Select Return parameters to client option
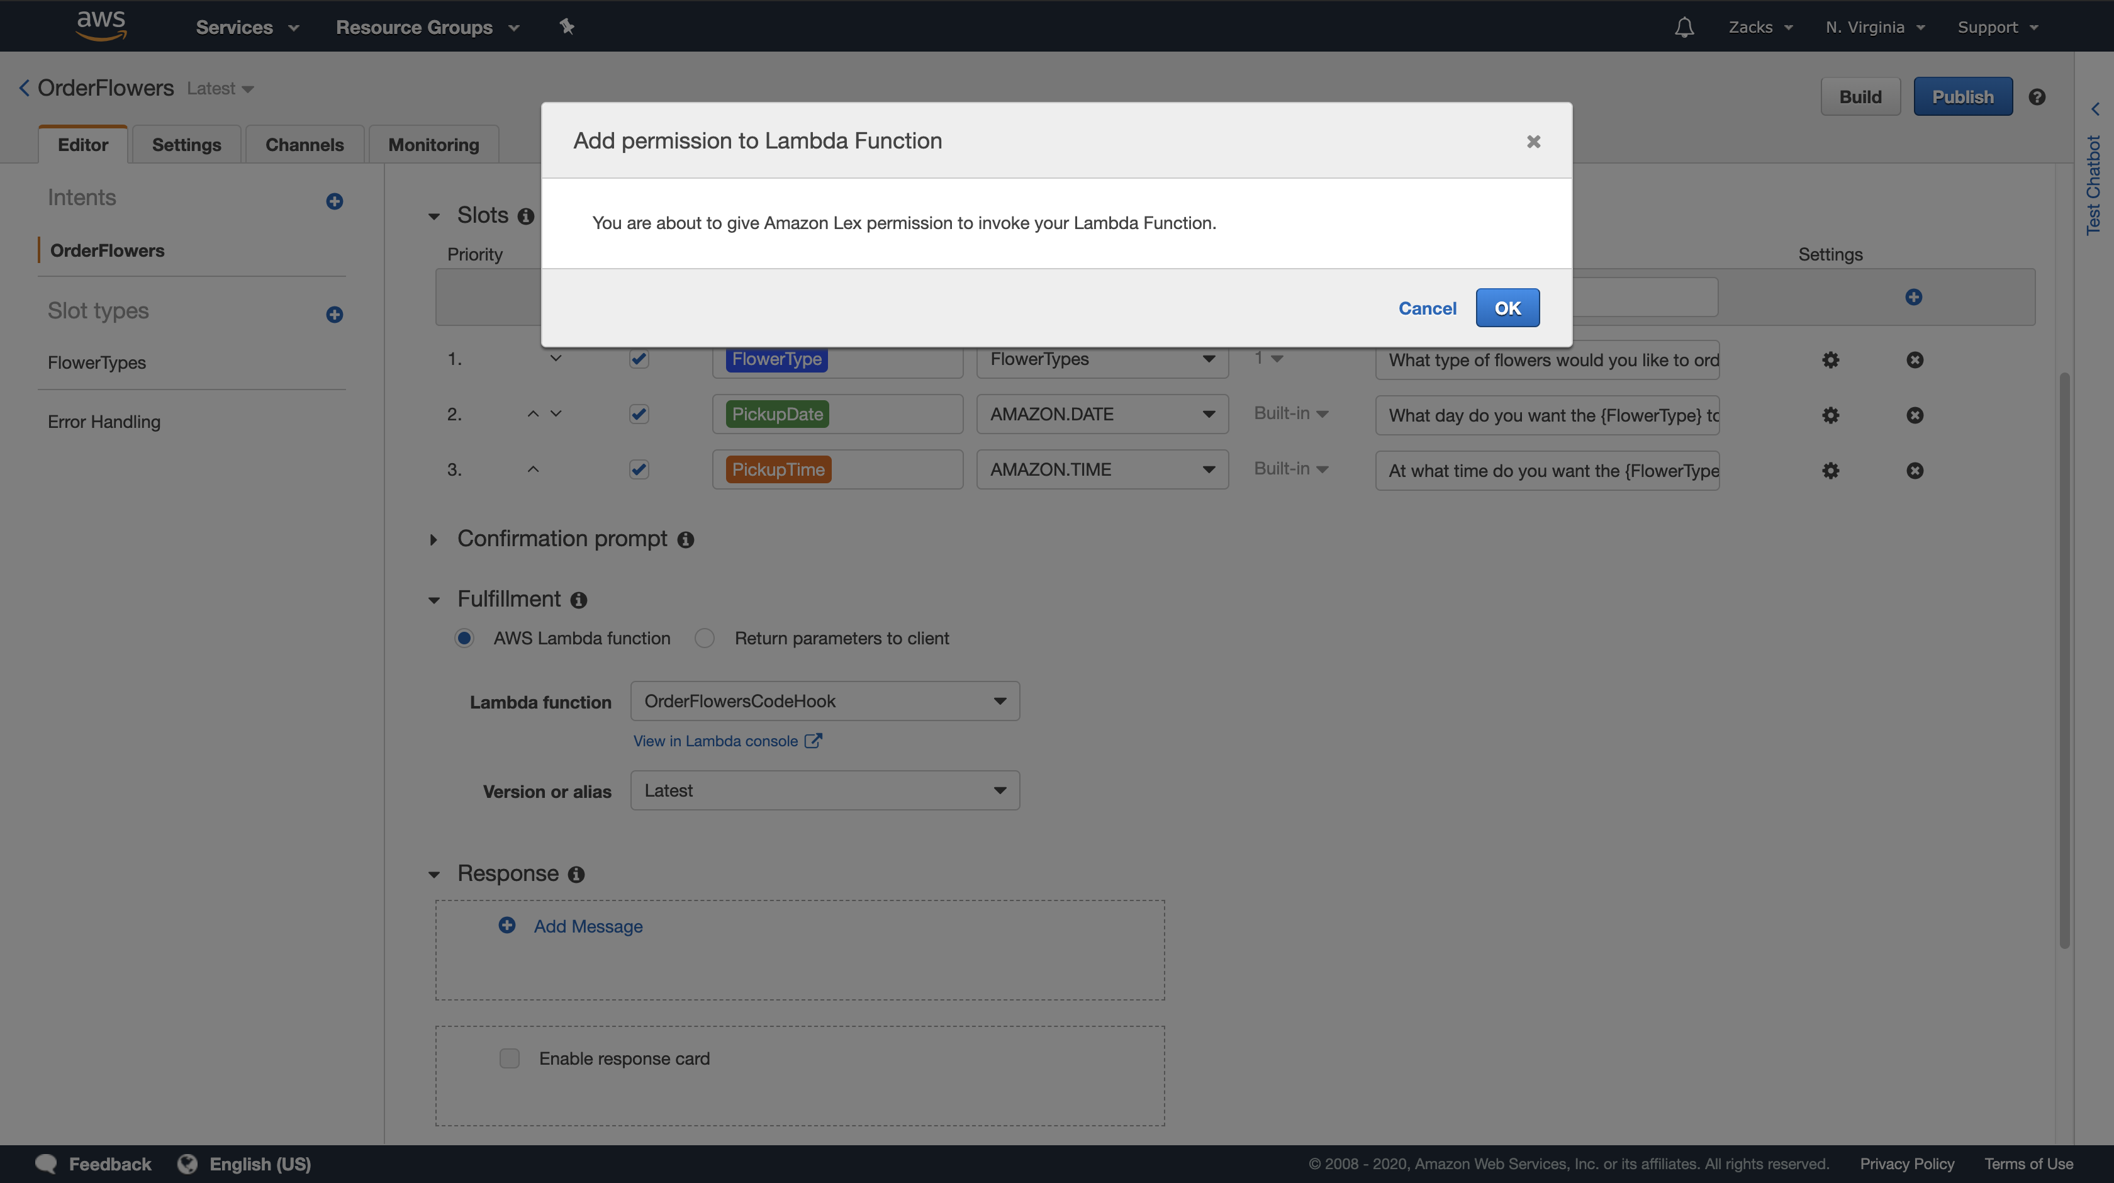Screen dimensions: 2114x1183 pyautogui.click(x=704, y=638)
